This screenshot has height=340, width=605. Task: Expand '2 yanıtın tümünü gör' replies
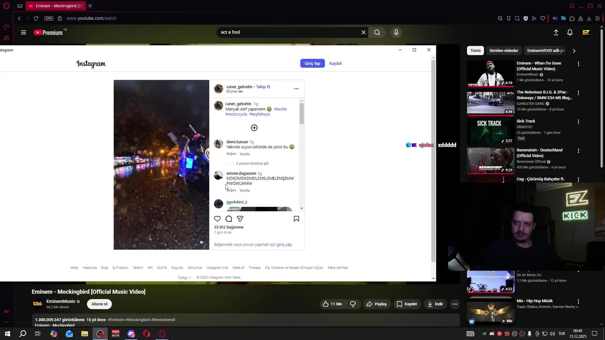252,163
